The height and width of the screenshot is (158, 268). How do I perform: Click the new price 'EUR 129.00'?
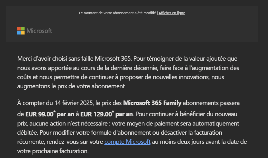[96, 114]
